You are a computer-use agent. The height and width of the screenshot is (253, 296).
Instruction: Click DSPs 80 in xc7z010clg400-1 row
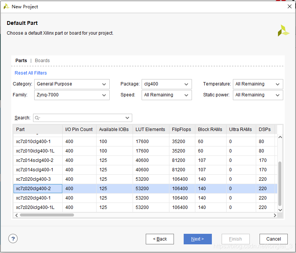point(261,142)
